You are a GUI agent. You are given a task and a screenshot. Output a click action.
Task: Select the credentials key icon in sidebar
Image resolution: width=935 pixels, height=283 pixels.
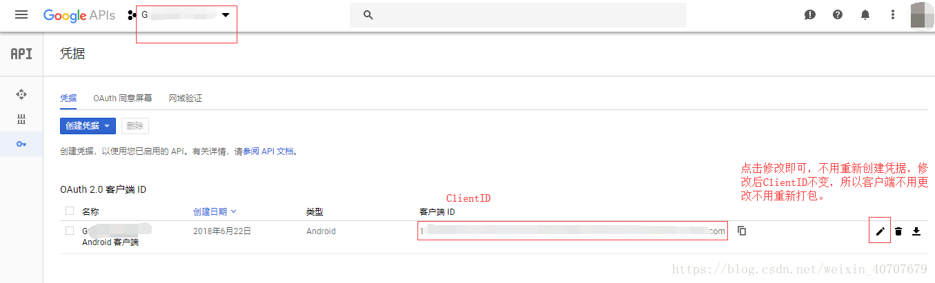pyautogui.click(x=21, y=144)
